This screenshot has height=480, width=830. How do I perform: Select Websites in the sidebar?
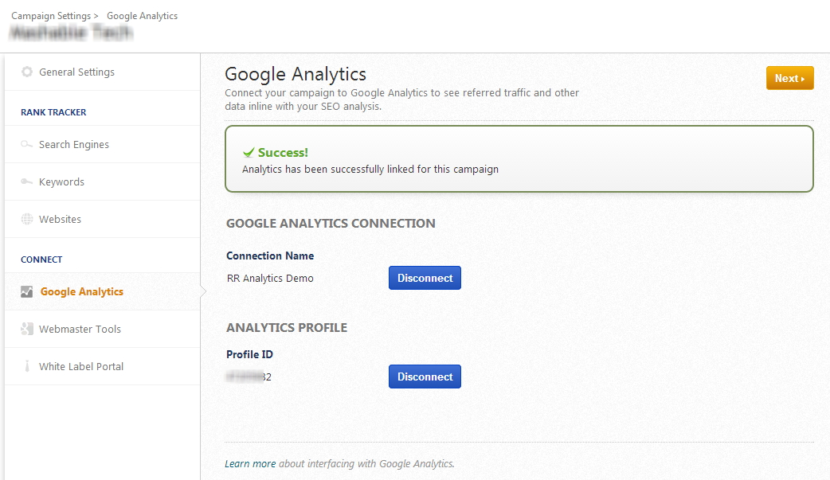pos(60,220)
